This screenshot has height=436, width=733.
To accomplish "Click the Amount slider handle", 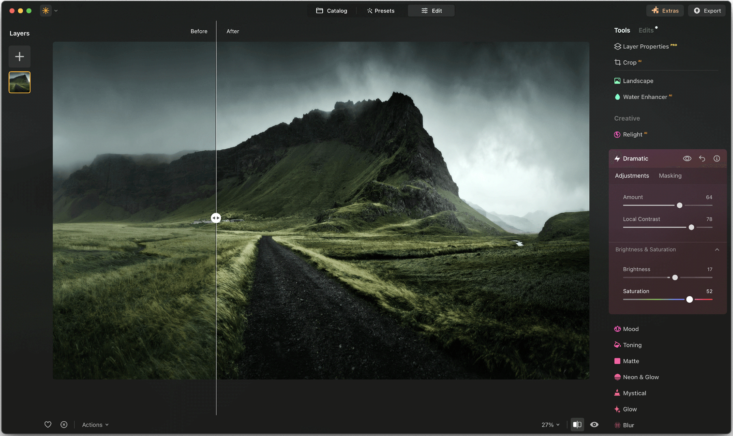I will [679, 205].
